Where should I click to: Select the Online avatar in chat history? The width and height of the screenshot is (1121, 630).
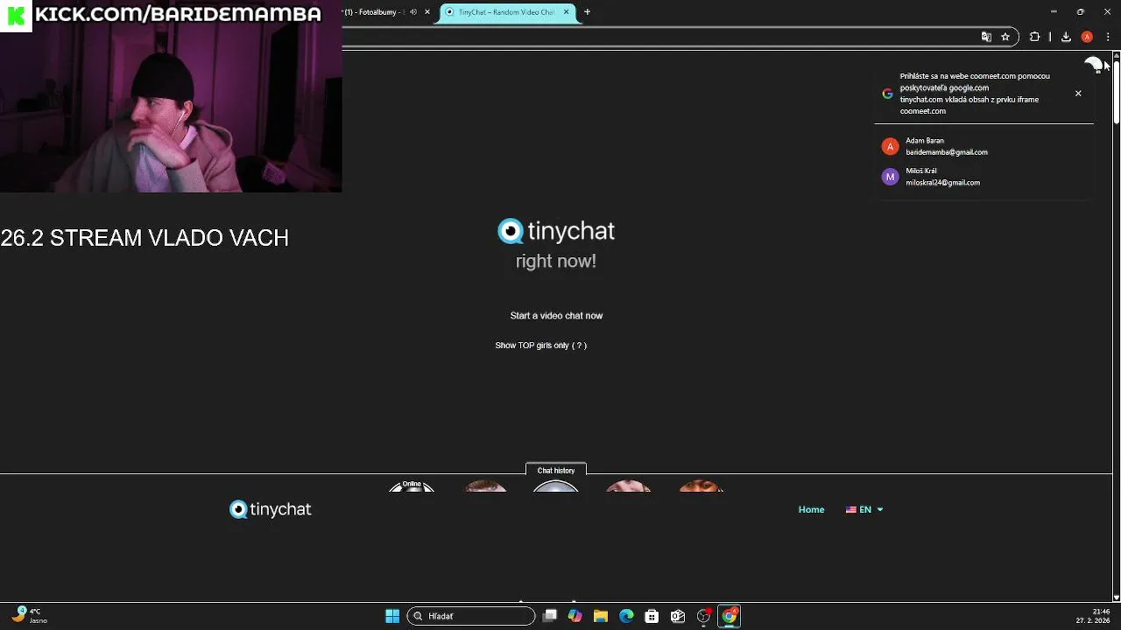(412, 486)
